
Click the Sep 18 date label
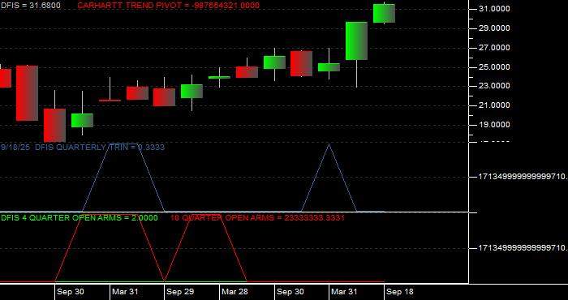tap(399, 292)
